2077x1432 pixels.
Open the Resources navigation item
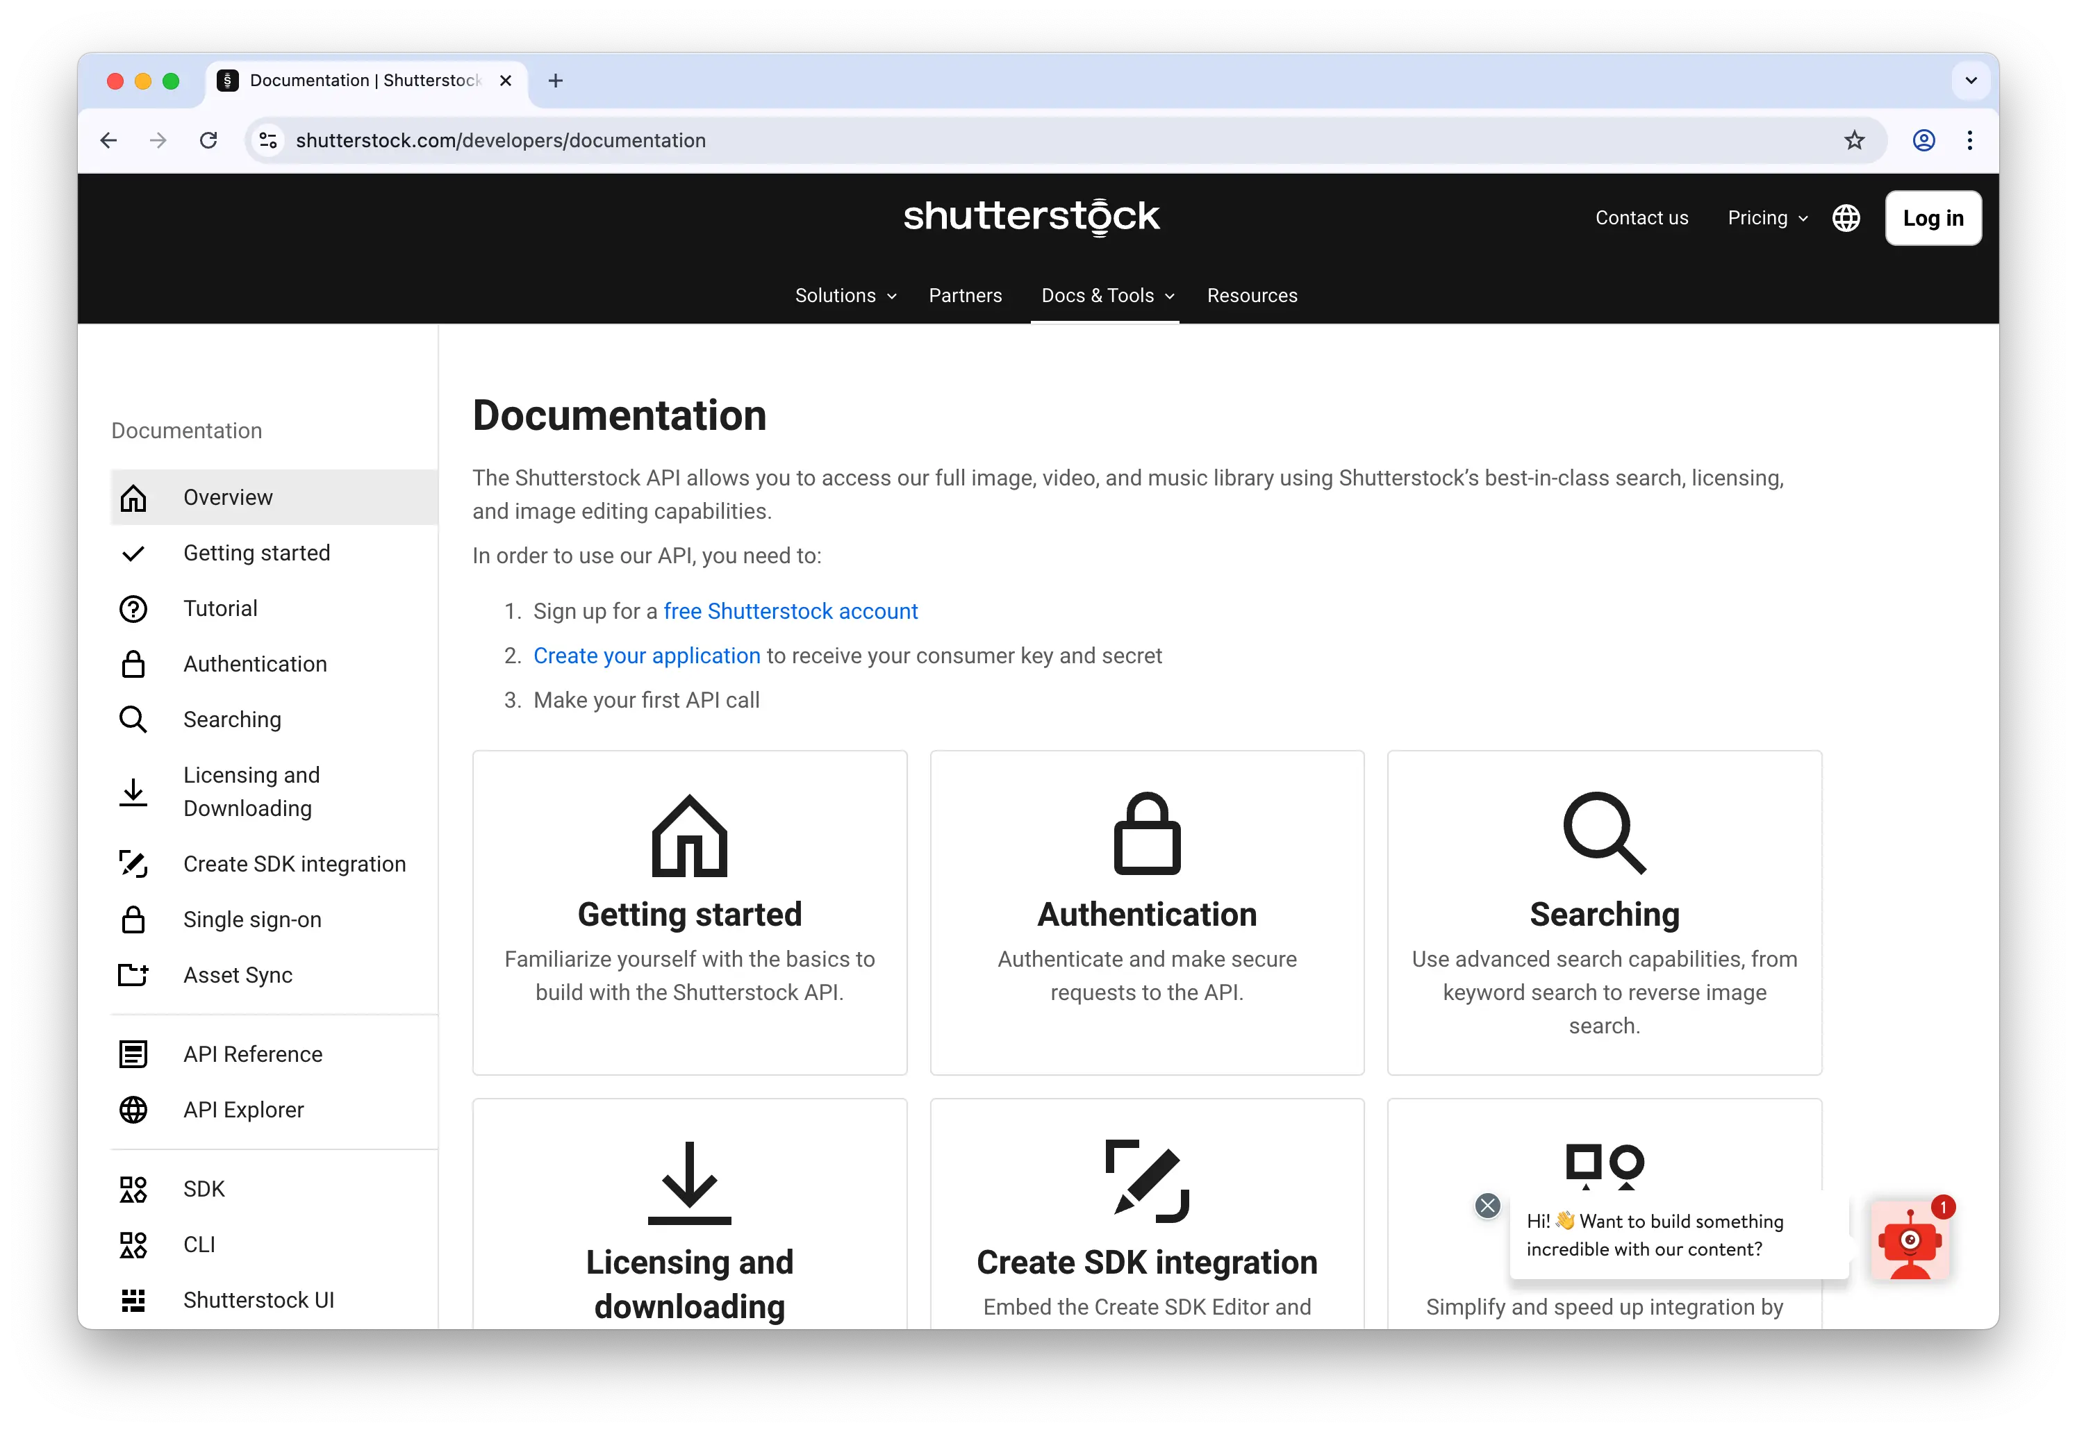(1252, 295)
